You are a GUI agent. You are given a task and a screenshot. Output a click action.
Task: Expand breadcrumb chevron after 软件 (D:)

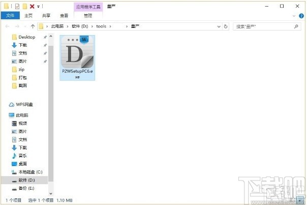[92, 26]
